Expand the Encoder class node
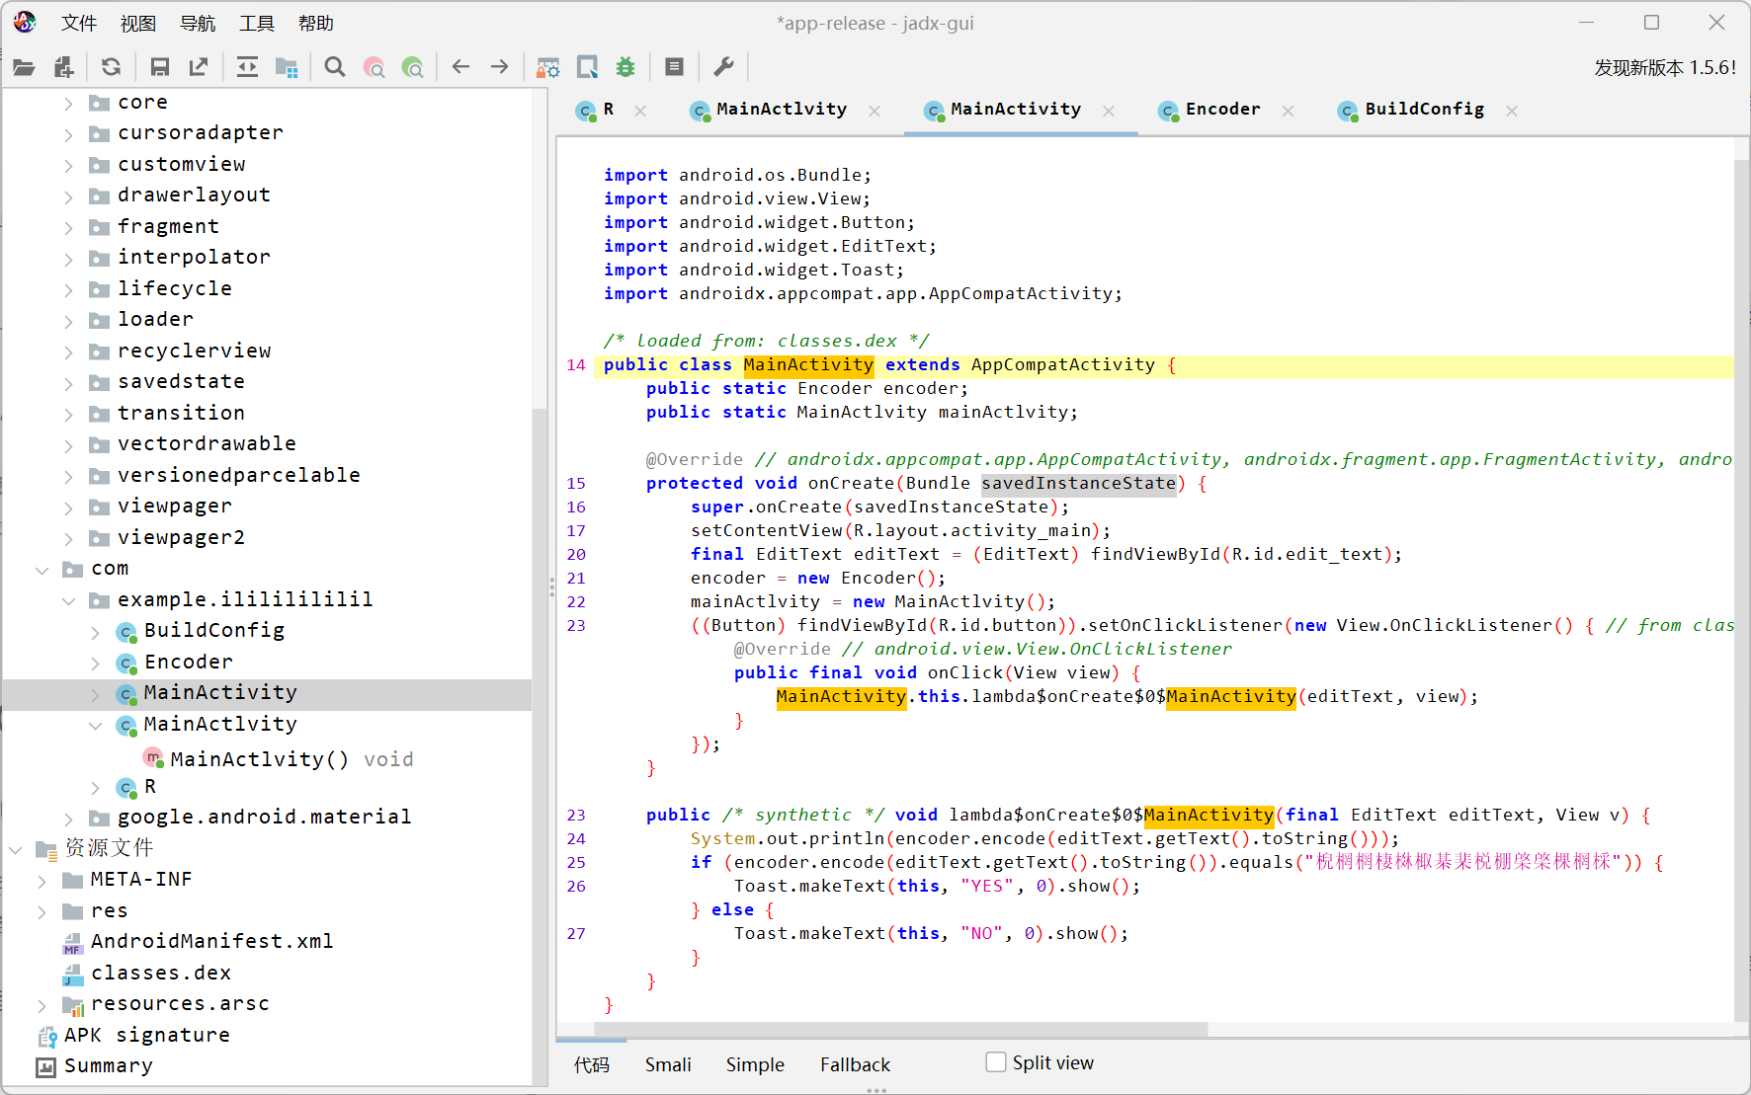 (x=95, y=663)
